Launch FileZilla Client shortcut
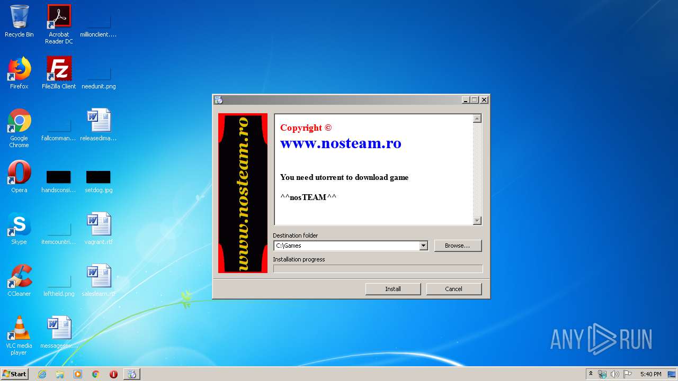The height and width of the screenshot is (381, 678). (59, 73)
